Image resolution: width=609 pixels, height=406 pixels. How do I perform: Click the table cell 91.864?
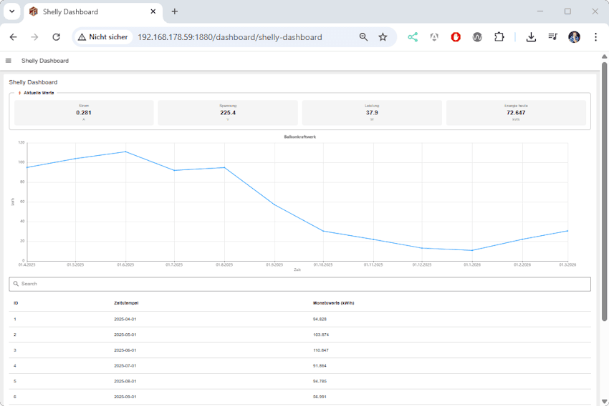tap(320, 366)
